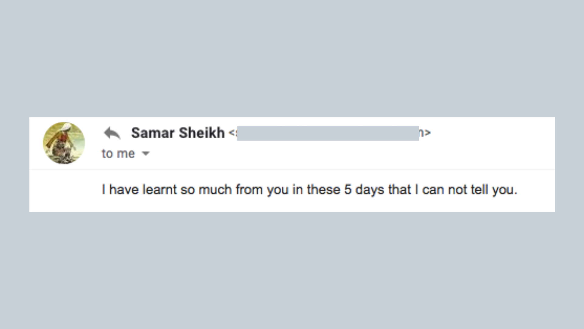Expand recipient details arrow beside "to me"

click(x=146, y=154)
